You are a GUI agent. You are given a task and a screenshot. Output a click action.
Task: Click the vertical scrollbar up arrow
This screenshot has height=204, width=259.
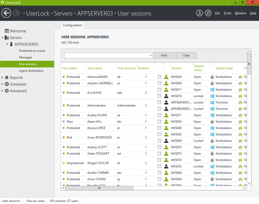click(249, 51)
